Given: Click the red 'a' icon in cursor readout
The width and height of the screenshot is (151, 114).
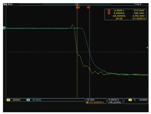Looking at the screenshot, I should pos(109,11).
